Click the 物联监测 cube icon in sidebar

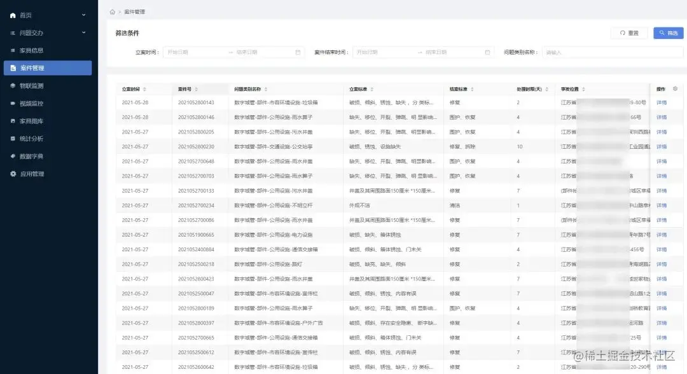click(13, 86)
